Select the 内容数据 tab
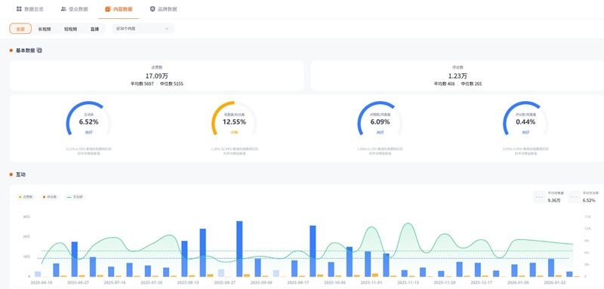The width and height of the screenshot is (604, 289). (119, 9)
